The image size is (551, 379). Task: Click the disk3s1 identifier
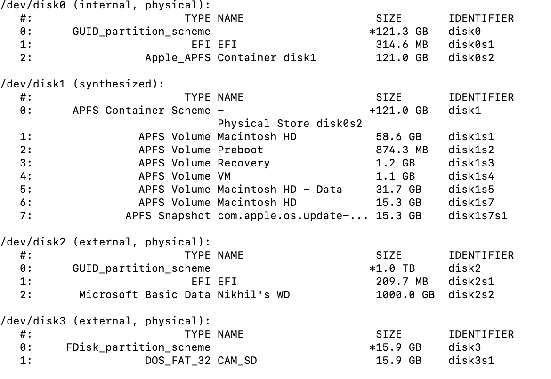[471, 361]
